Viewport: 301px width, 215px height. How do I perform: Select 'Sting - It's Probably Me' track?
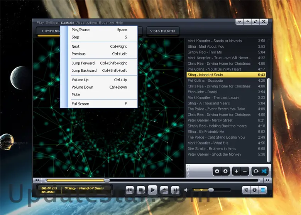226,132
